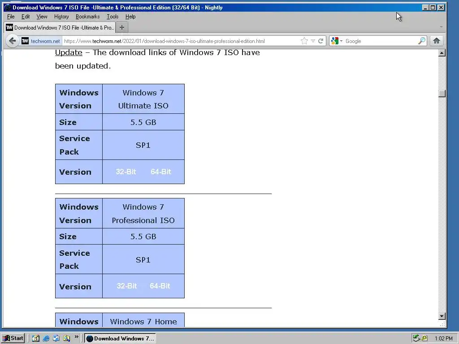The image size is (459, 344).
Task: Click the network connection tray icon
Action: tap(416, 339)
